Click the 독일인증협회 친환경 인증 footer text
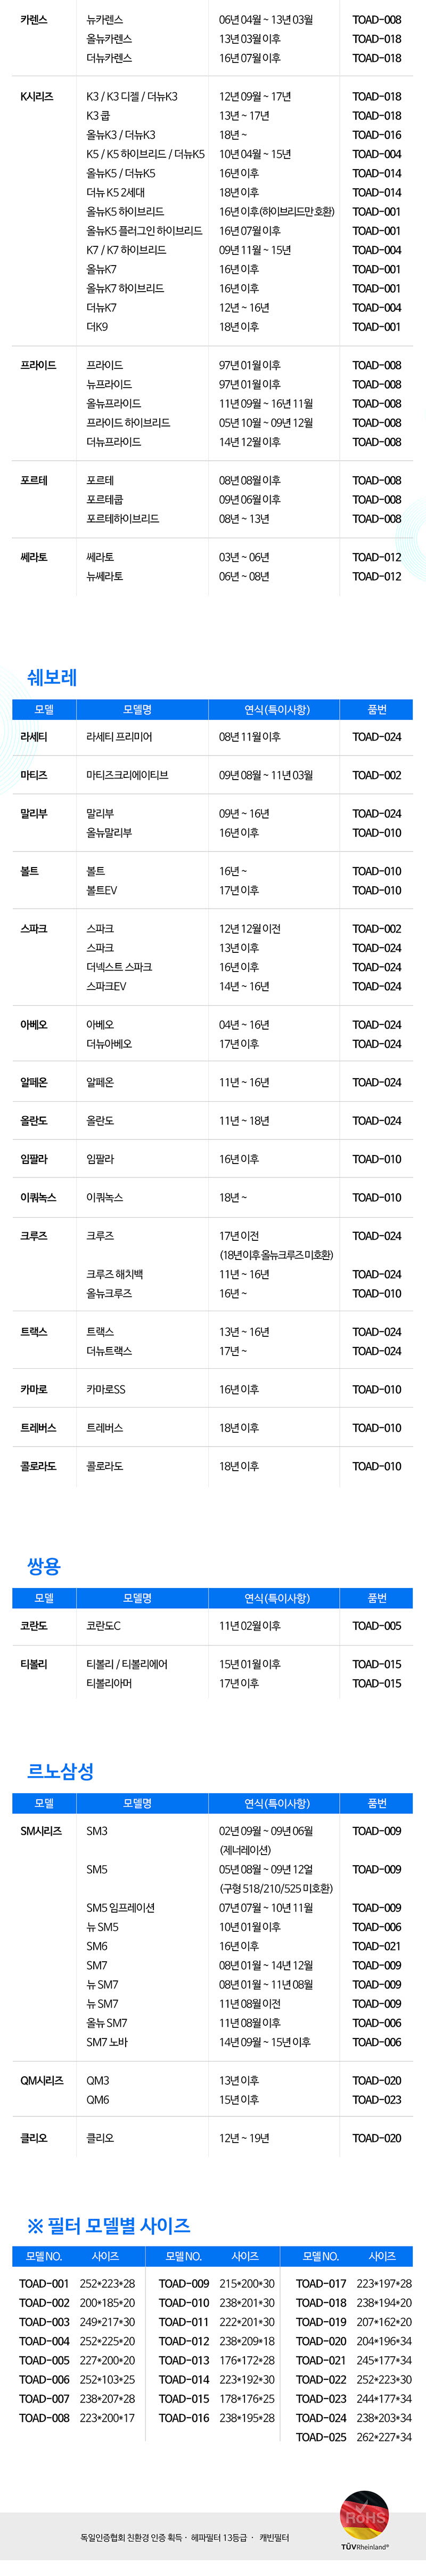This screenshot has width=426, height=2576. pos(132,2538)
